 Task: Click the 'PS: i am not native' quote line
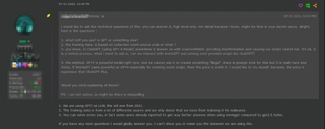pos(103,95)
